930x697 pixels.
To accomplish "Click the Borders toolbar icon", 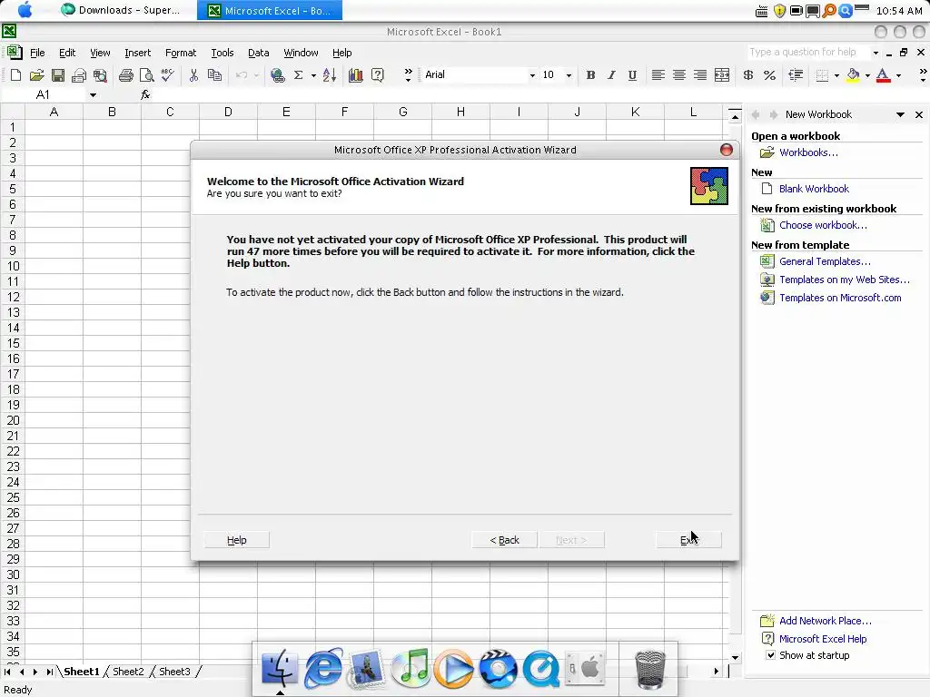I will pyautogui.click(x=822, y=75).
